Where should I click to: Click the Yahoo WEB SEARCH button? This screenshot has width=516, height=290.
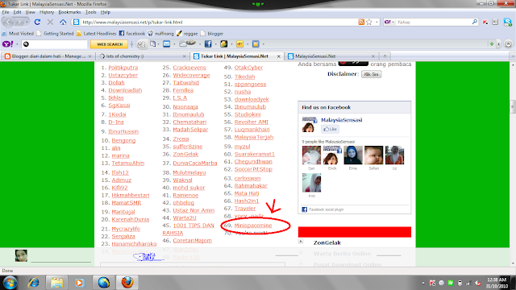tap(110, 44)
